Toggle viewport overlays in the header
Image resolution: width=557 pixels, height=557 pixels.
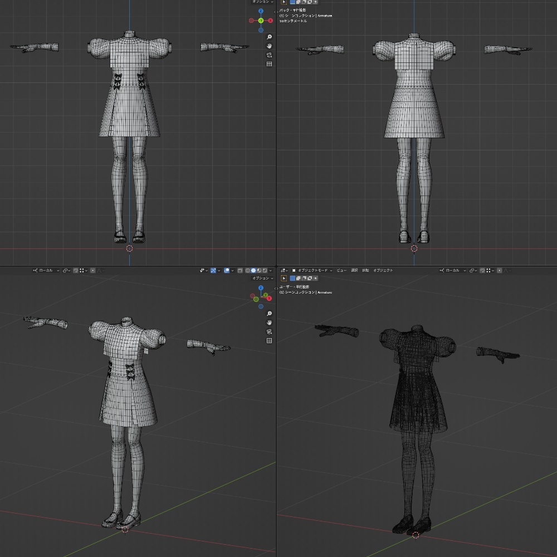pyautogui.click(x=226, y=270)
